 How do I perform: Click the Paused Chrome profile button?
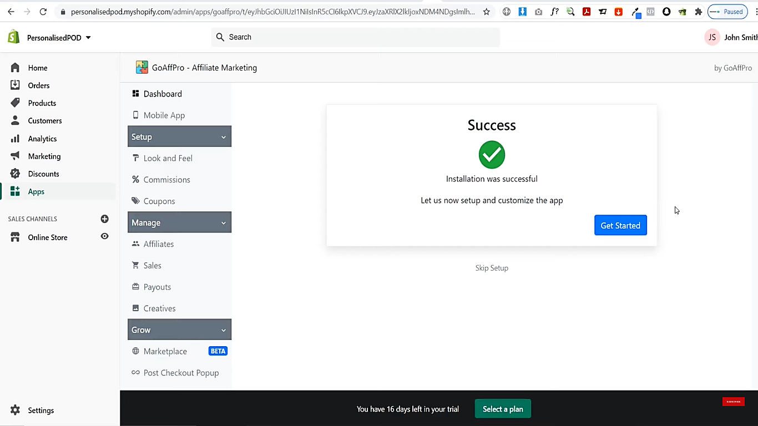click(727, 12)
